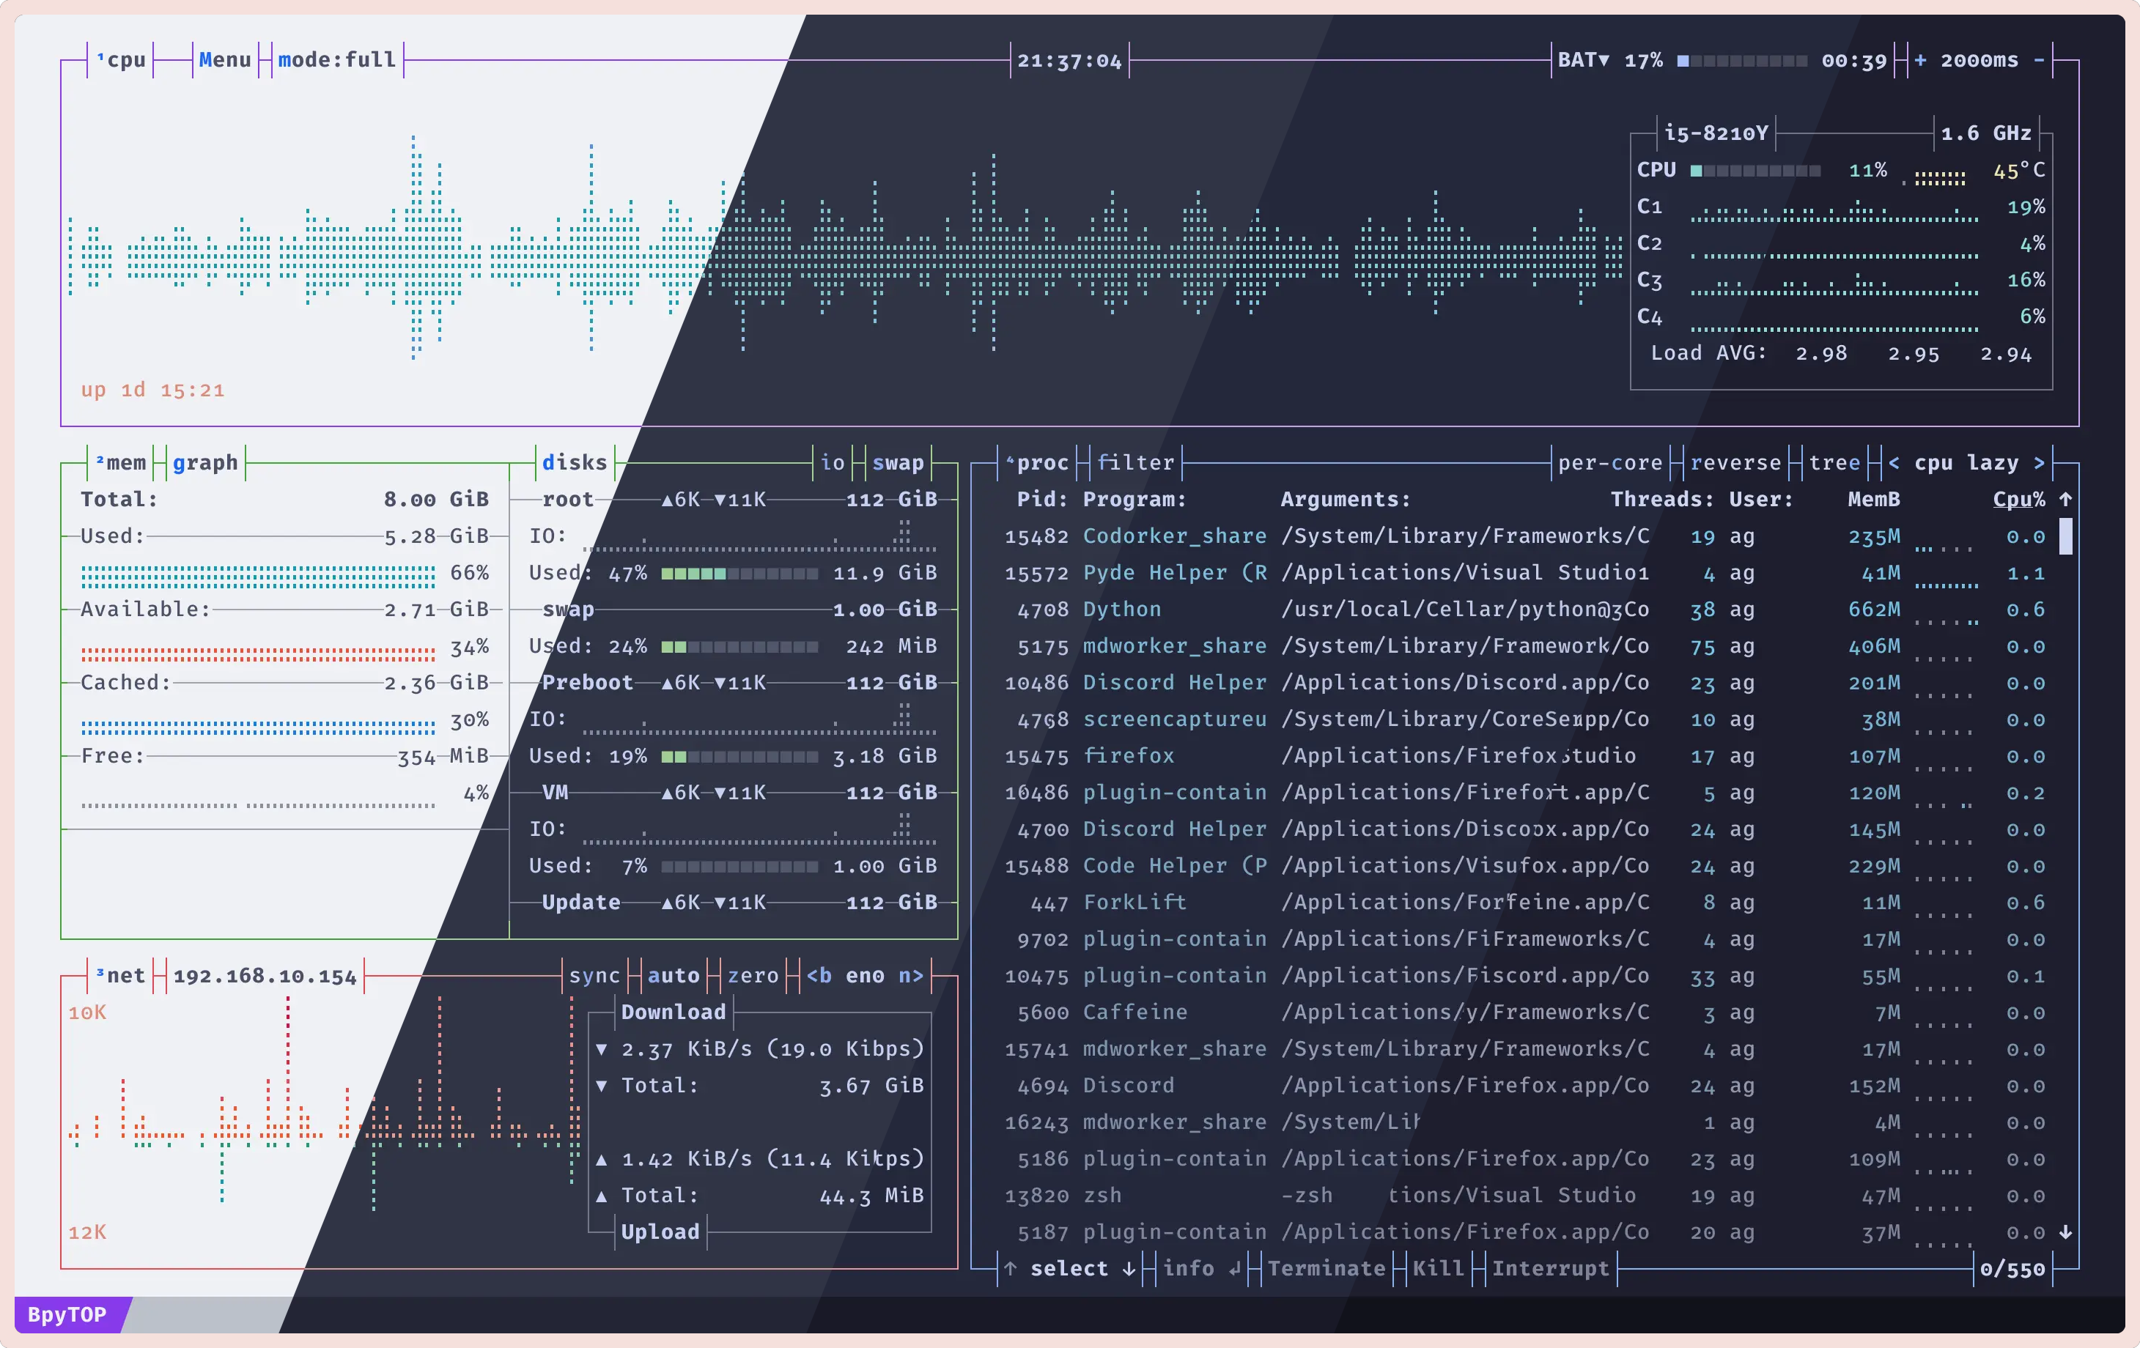This screenshot has width=2140, height=1348.
Task: Toggle graph mode in mem box
Action: (x=205, y=463)
